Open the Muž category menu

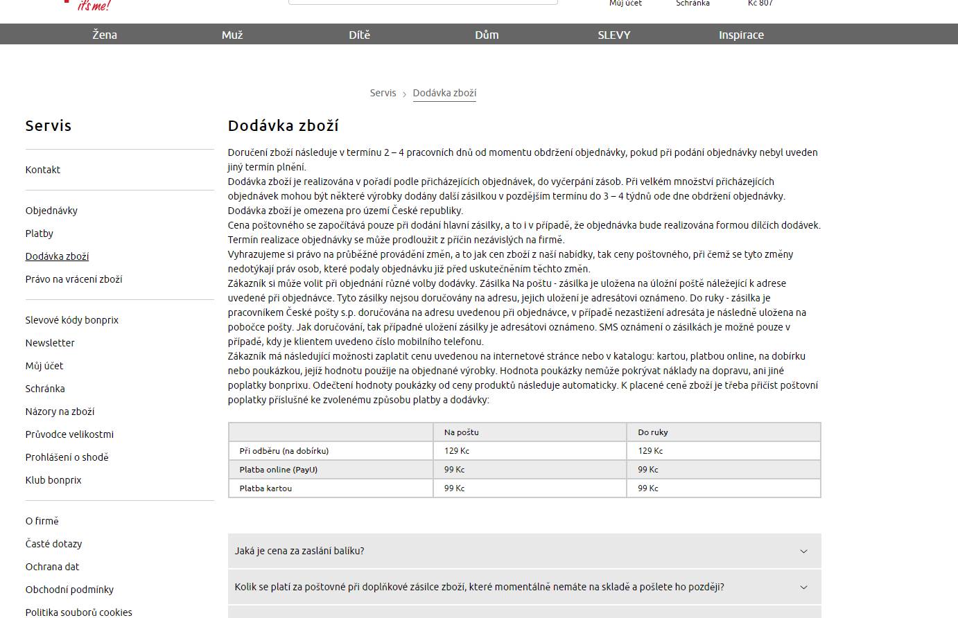232,35
